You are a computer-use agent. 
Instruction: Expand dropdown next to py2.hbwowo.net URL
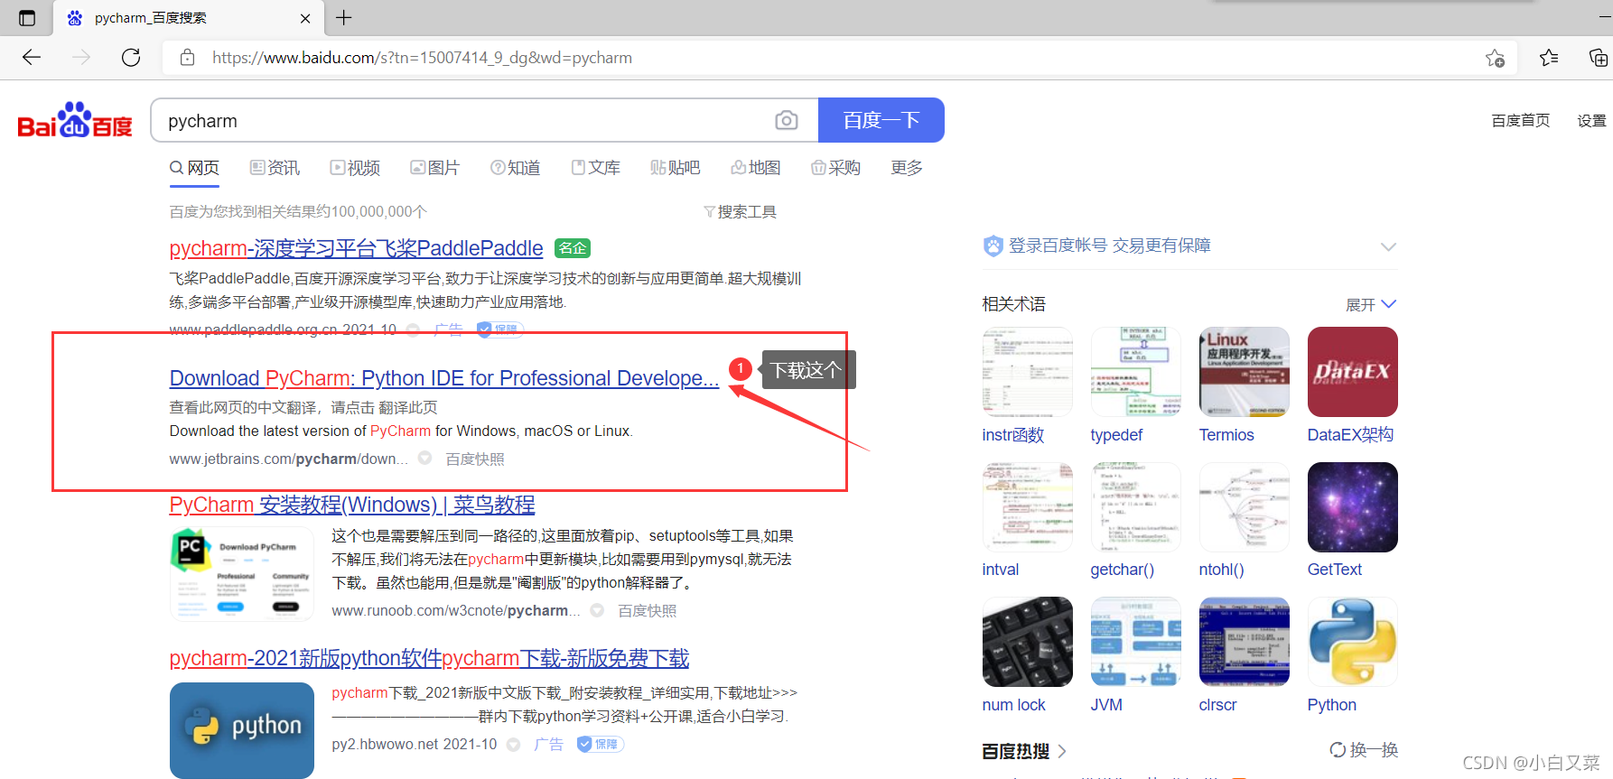514,745
